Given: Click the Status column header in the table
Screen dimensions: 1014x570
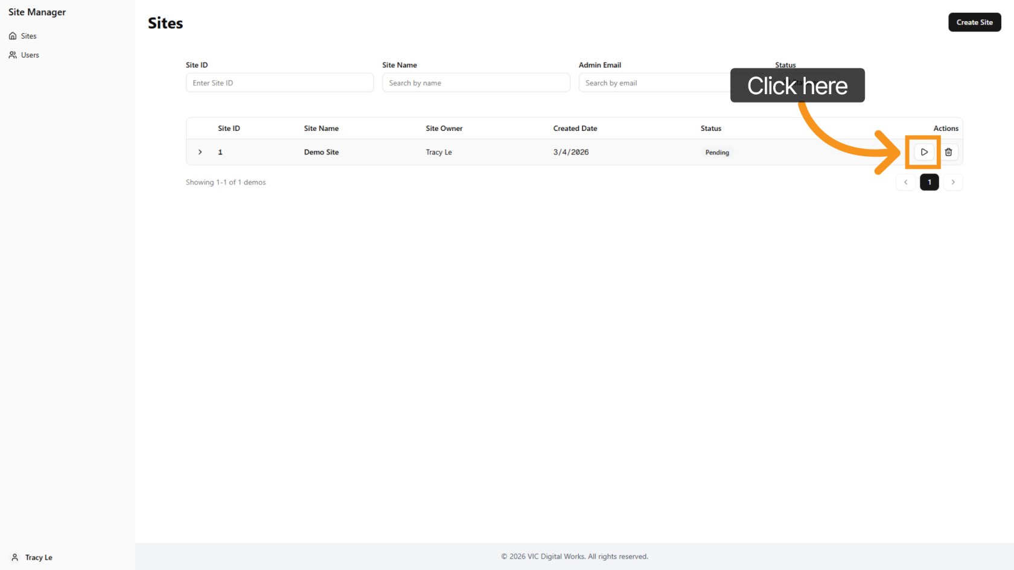Looking at the screenshot, I should point(710,128).
